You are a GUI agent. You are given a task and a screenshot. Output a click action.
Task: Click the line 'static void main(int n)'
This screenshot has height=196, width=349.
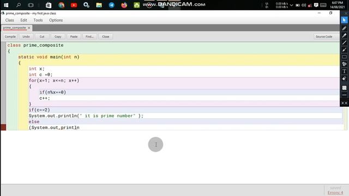coord(49,57)
